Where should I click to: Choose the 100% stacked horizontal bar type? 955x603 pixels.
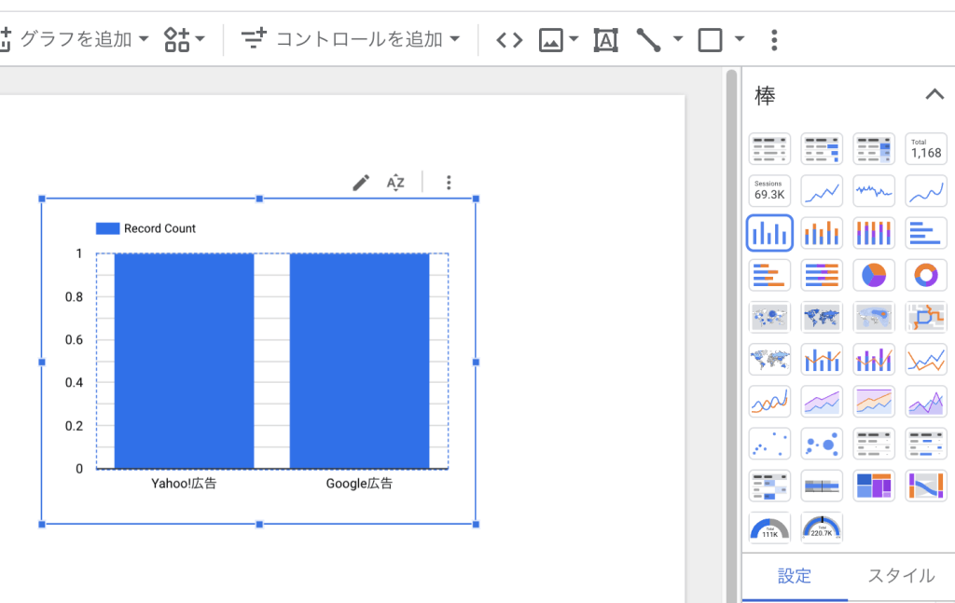[822, 275]
